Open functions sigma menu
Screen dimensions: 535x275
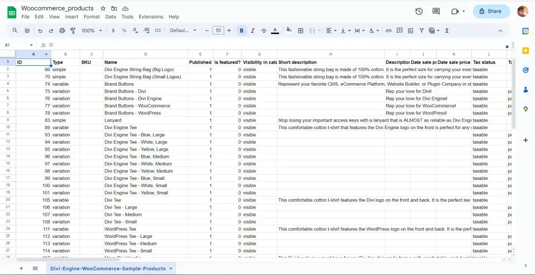[447, 31]
